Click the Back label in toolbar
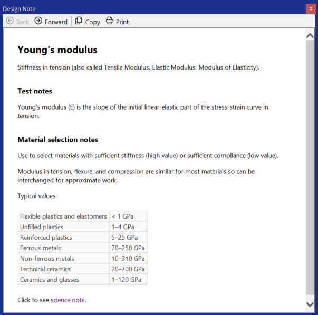The width and height of the screenshot is (318, 315). (x=23, y=22)
